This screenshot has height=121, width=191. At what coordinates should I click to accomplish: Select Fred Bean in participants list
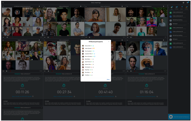click(88, 75)
